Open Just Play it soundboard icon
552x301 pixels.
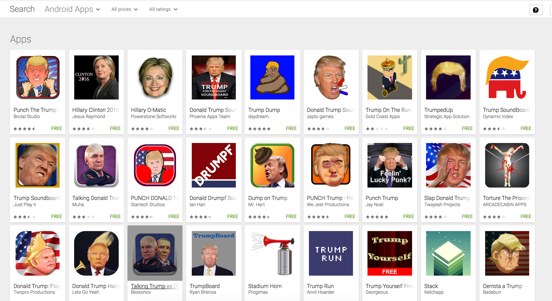tap(38, 165)
